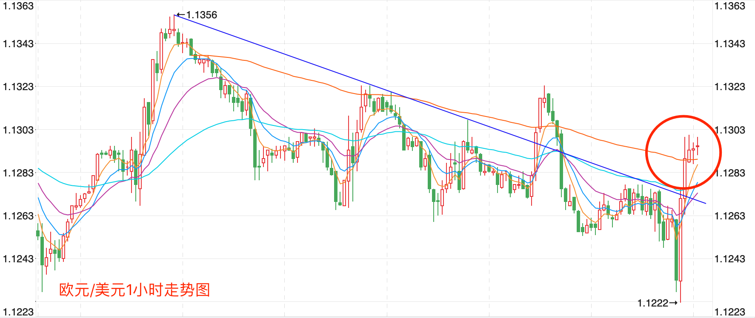
Task: Click 1.1223 on the left price axis
Action: tap(18, 312)
